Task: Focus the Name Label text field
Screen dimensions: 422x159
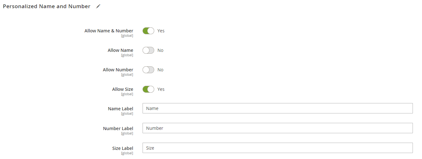Action: (277, 108)
